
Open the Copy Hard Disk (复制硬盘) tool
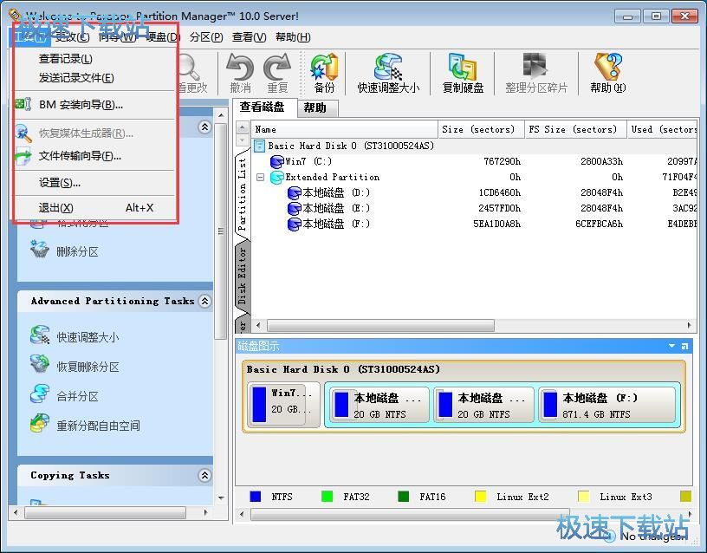click(463, 73)
